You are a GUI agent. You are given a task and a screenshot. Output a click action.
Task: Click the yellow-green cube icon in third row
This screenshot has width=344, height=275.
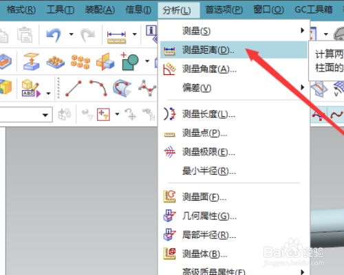(6, 87)
